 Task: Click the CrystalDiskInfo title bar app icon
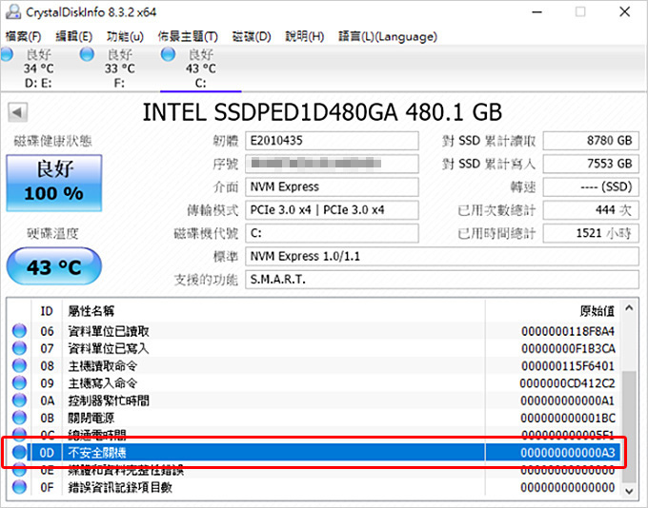[13, 12]
